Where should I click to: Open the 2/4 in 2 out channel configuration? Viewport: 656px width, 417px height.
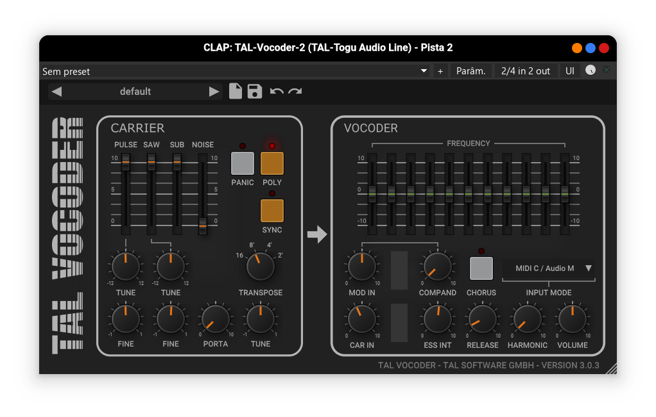tap(525, 70)
